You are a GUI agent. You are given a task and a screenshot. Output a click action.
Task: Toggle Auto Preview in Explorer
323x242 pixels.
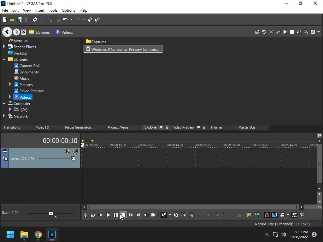tap(299, 32)
